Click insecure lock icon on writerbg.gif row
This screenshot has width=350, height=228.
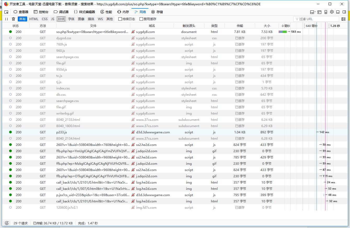point(133,113)
